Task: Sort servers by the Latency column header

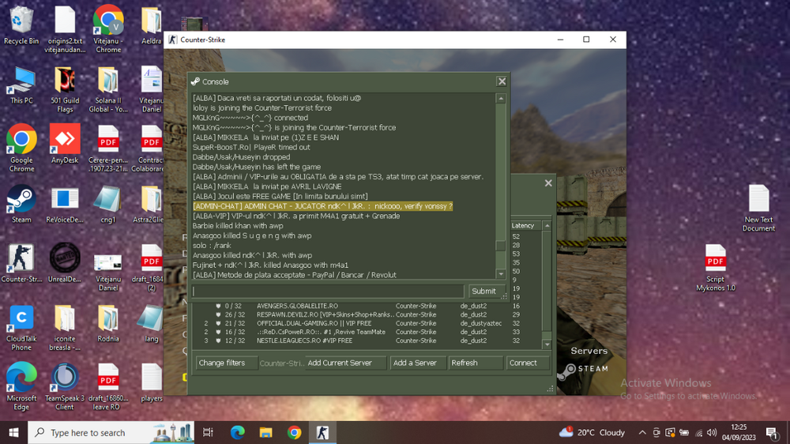Action: (x=523, y=225)
